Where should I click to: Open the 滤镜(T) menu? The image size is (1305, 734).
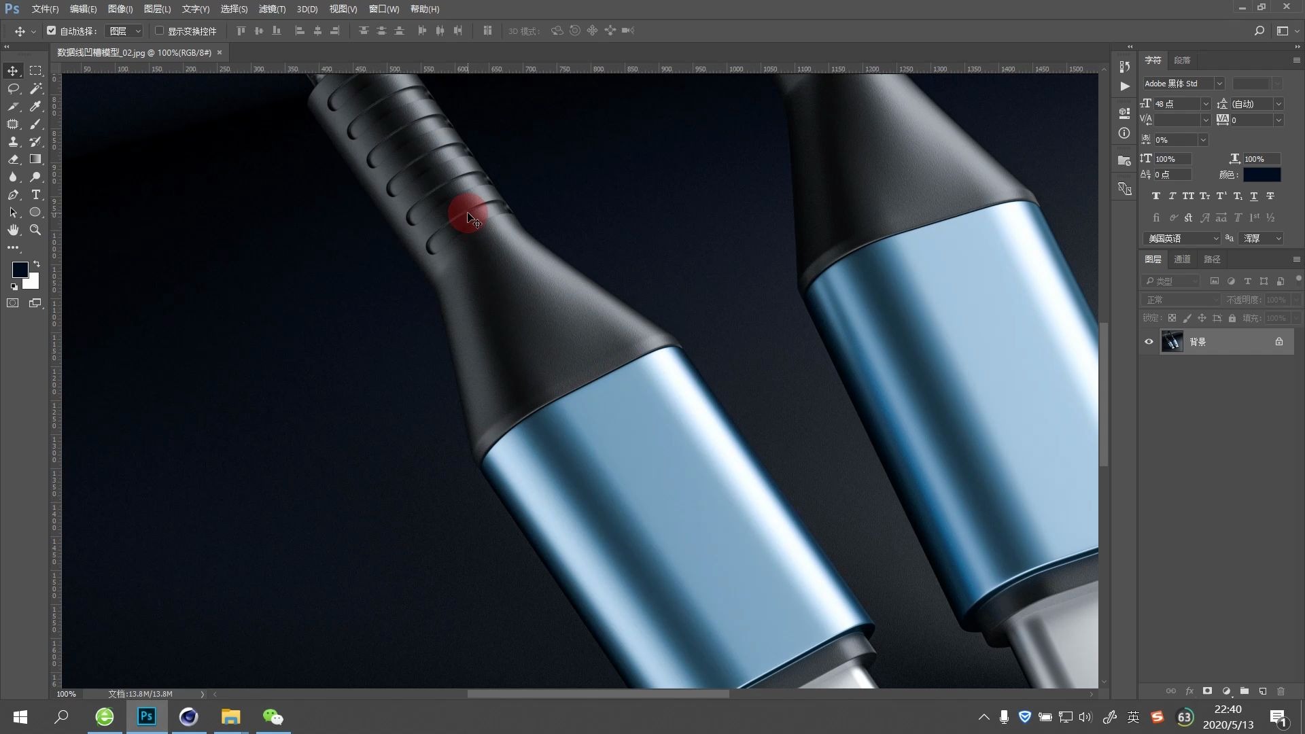(x=272, y=9)
